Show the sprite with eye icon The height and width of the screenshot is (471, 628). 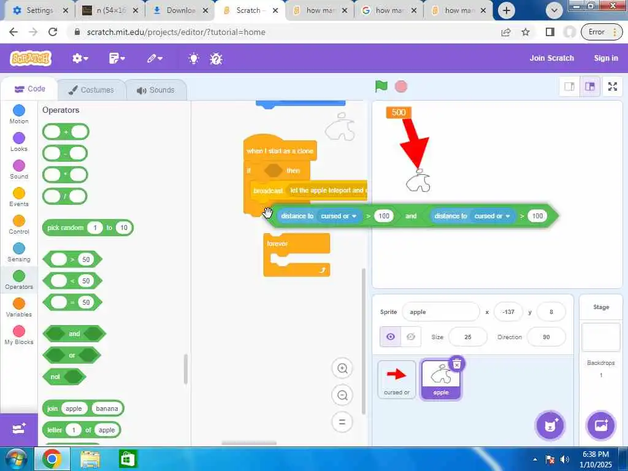click(391, 337)
